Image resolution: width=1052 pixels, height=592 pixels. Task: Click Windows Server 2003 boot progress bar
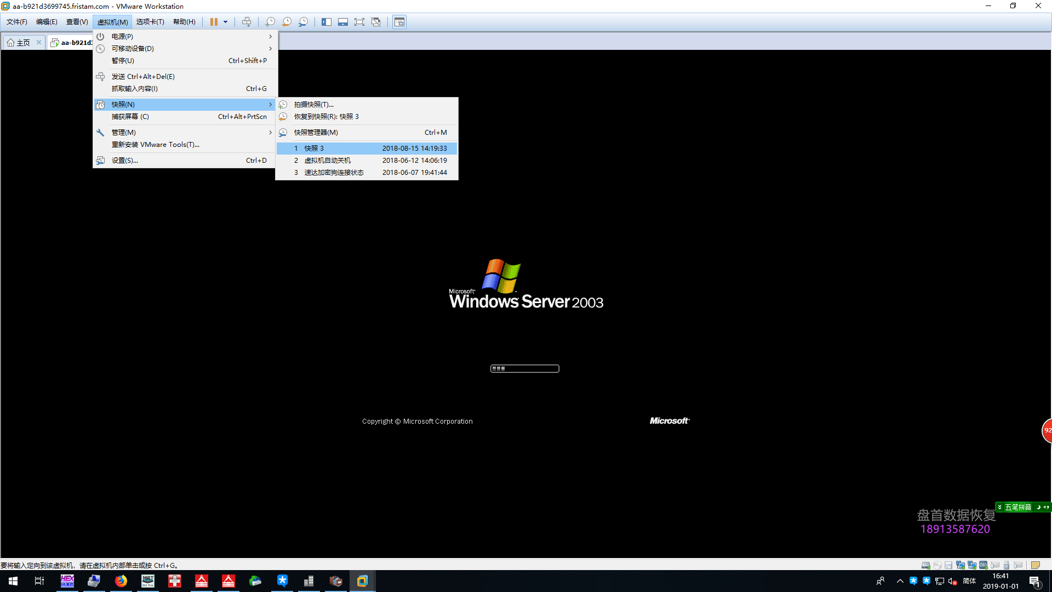525,368
